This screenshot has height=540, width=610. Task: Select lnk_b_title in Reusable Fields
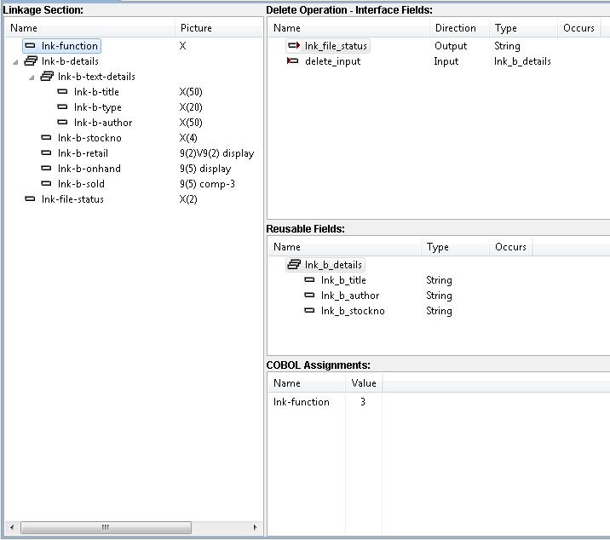(x=343, y=280)
